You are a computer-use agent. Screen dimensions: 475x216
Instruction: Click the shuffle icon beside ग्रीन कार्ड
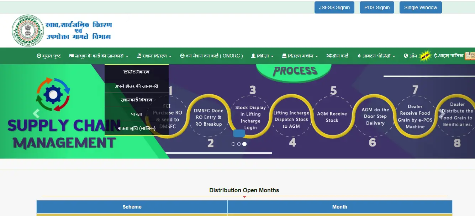(329, 56)
